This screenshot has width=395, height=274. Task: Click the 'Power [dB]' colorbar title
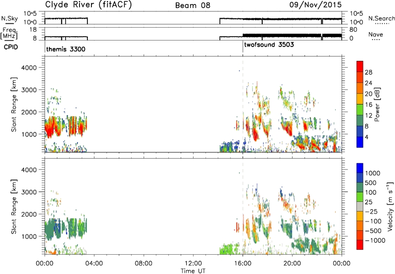click(377, 104)
